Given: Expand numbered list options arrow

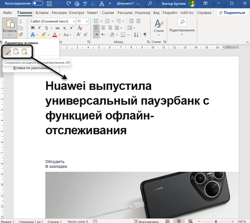Looking at the screenshot, I should point(112,21).
